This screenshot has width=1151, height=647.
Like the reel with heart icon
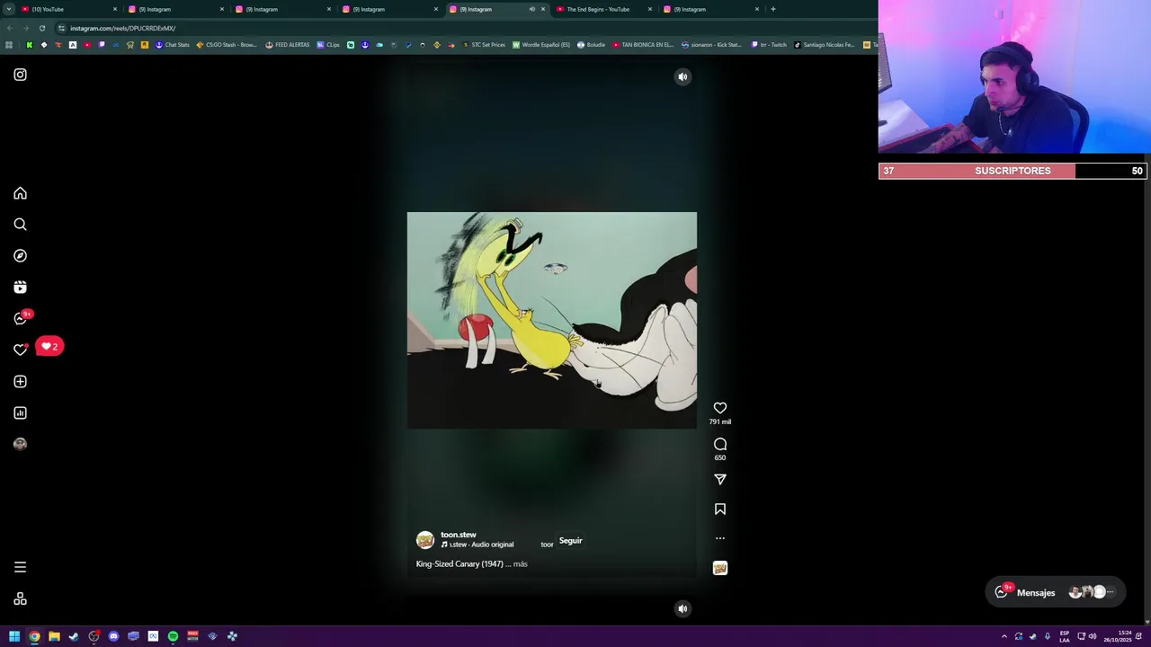click(x=720, y=408)
